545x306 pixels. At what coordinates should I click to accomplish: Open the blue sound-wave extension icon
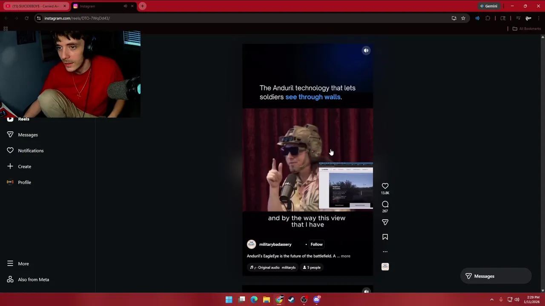pos(477,18)
